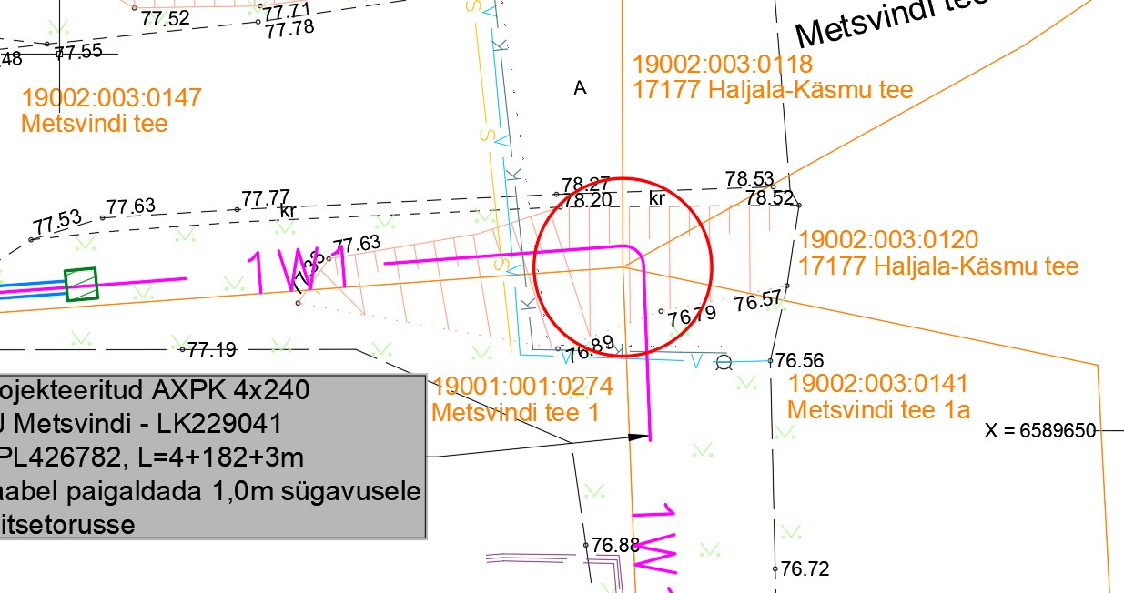Click the letter A label on the map
Image resolution: width=1124 pixels, height=593 pixels.
click(x=580, y=88)
